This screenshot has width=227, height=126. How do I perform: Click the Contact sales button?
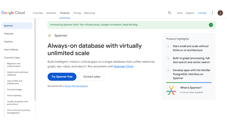pos(92,77)
